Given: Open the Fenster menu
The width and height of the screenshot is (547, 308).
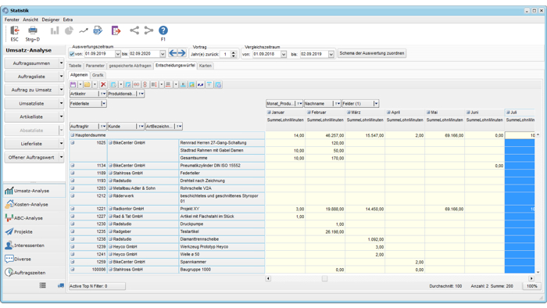Looking at the screenshot, I should [x=12, y=20].
